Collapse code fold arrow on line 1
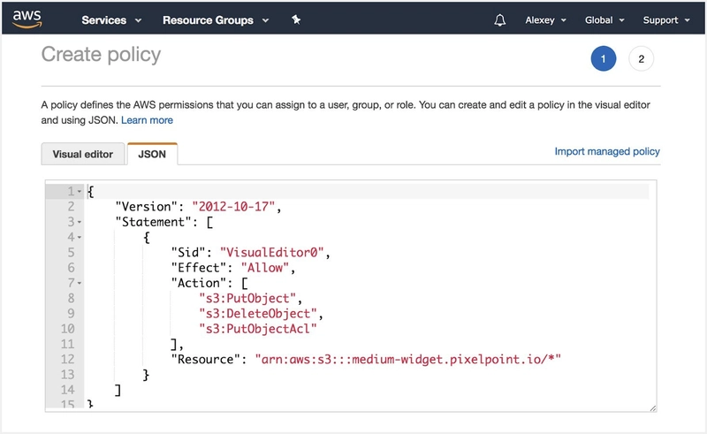Screen dimensions: 707x434 (80, 192)
